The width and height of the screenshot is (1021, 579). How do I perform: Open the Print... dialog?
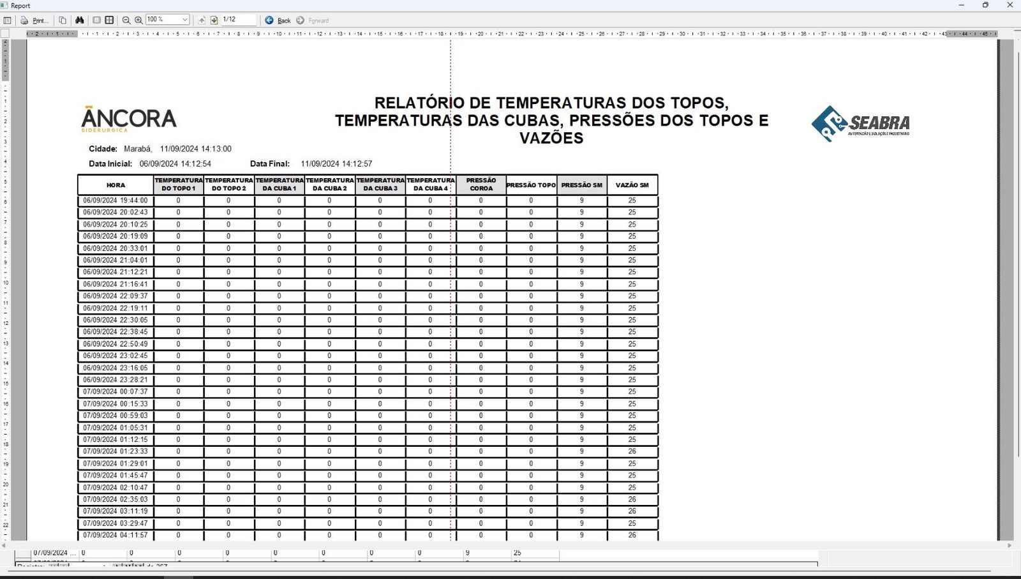pos(34,20)
